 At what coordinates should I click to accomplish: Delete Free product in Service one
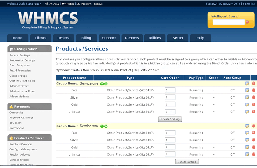(253, 90)
